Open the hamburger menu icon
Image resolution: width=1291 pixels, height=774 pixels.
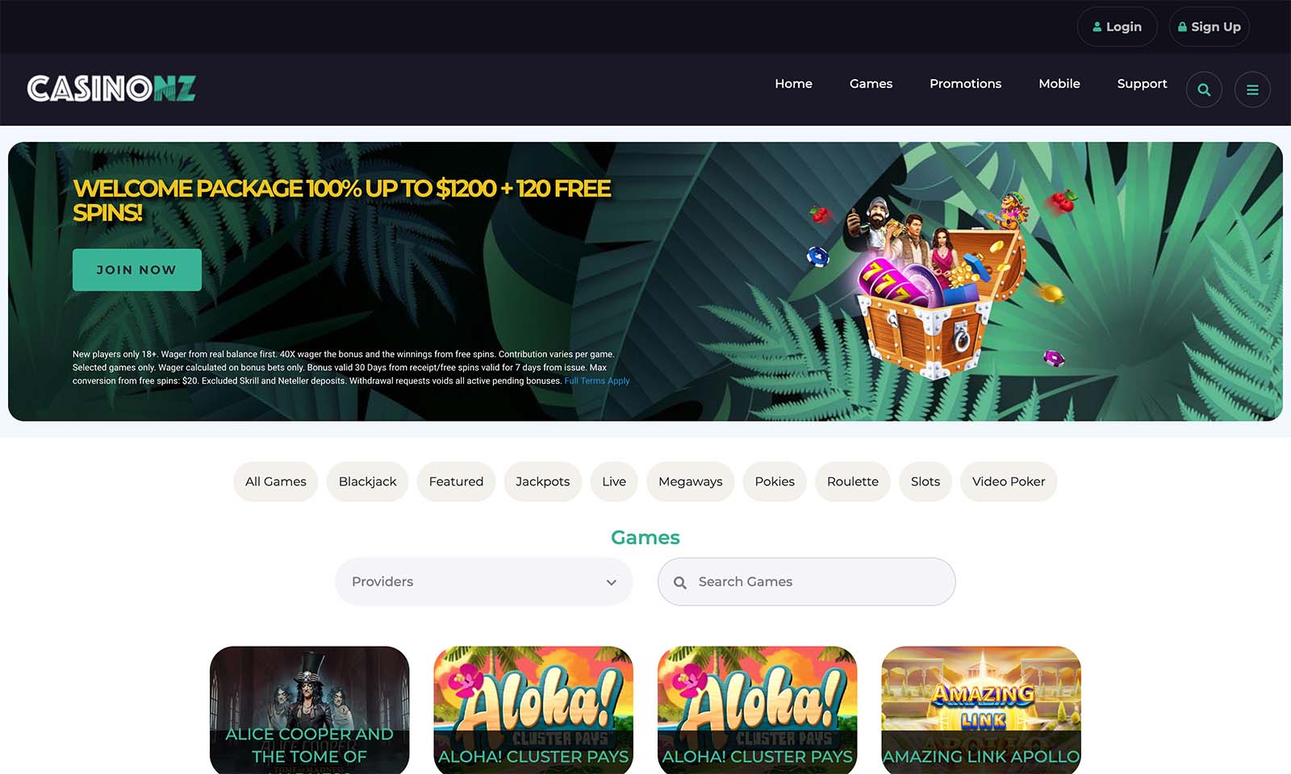[x=1252, y=89]
